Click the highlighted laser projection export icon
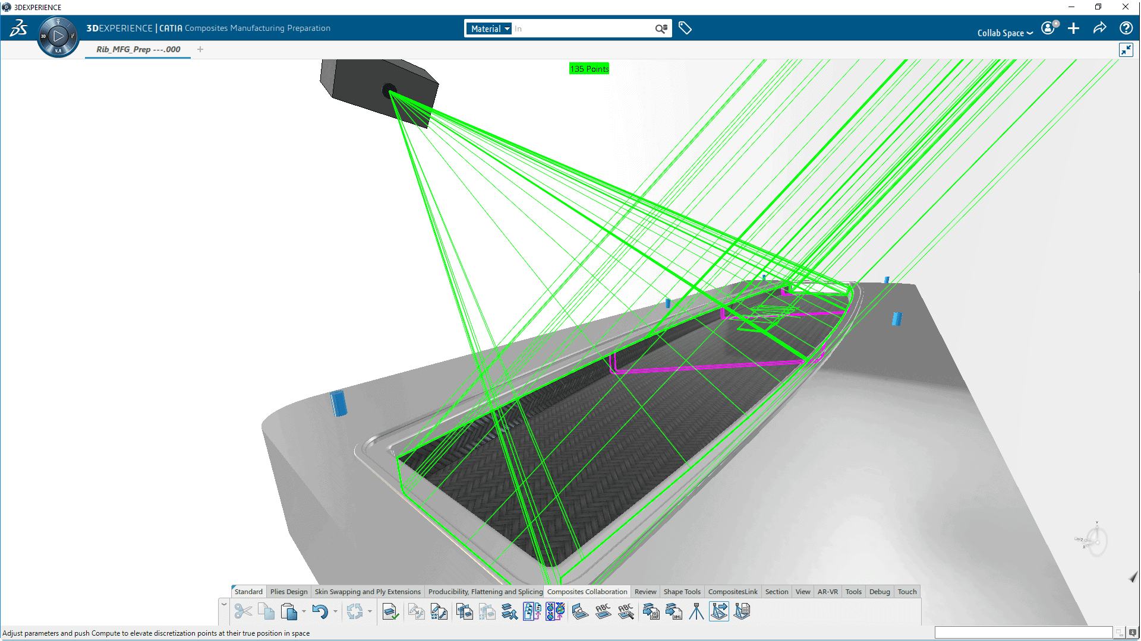The image size is (1141, 641). click(x=719, y=611)
